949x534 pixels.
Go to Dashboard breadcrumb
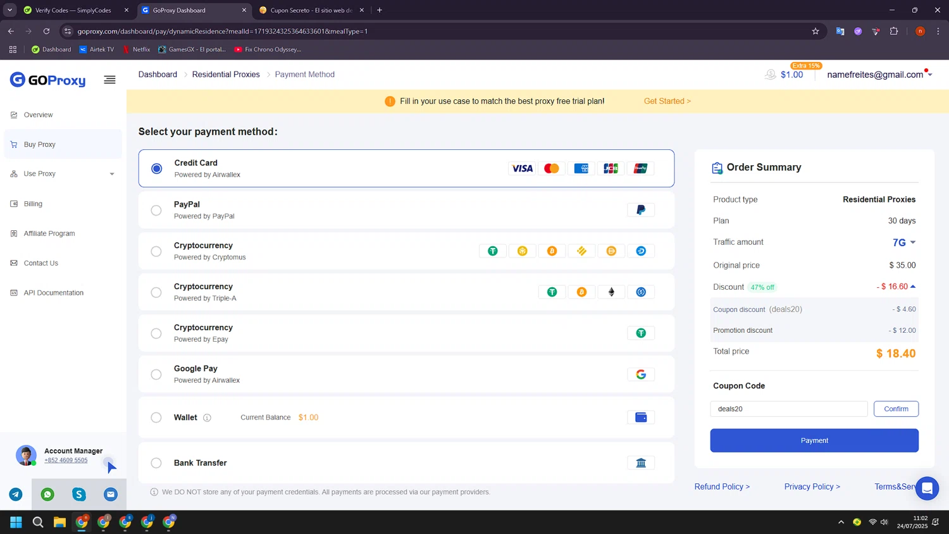click(158, 75)
